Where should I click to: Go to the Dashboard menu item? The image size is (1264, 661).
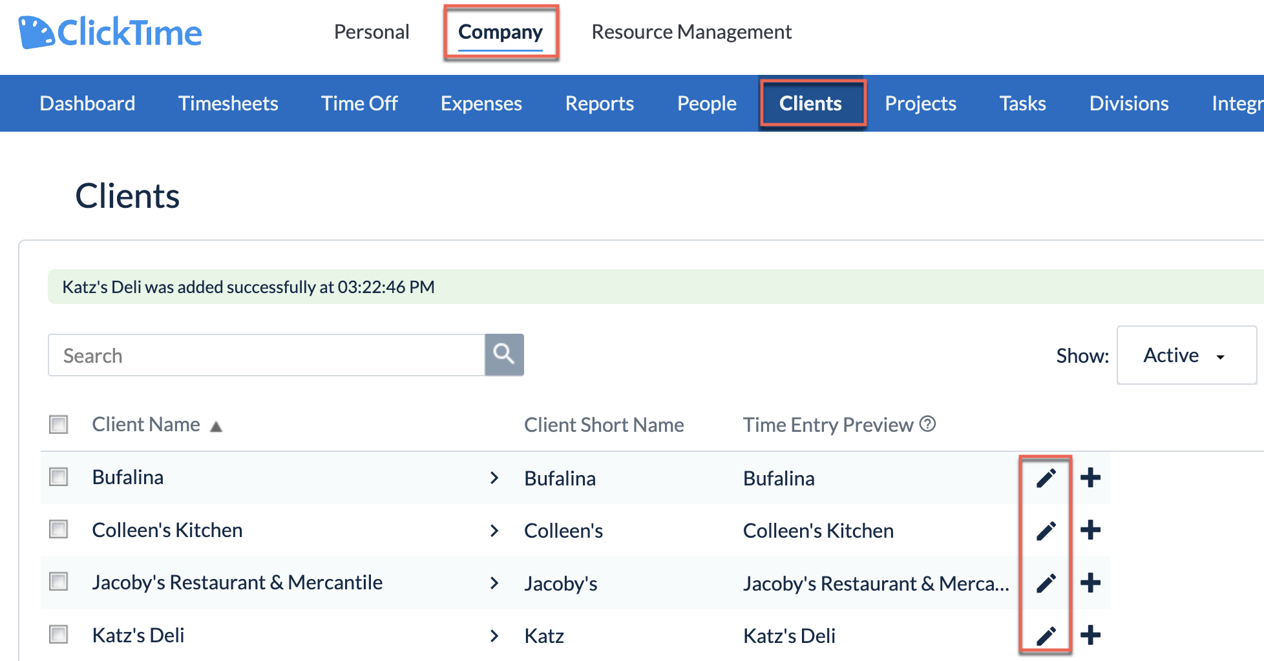click(87, 103)
